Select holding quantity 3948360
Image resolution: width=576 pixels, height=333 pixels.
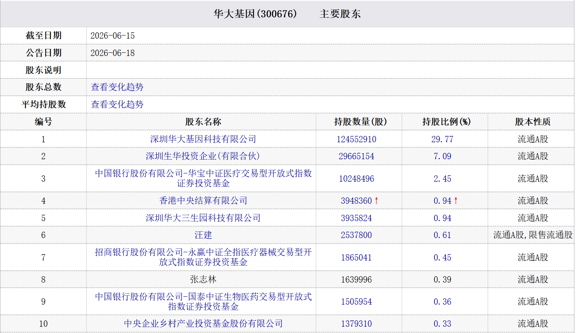tap(356, 201)
